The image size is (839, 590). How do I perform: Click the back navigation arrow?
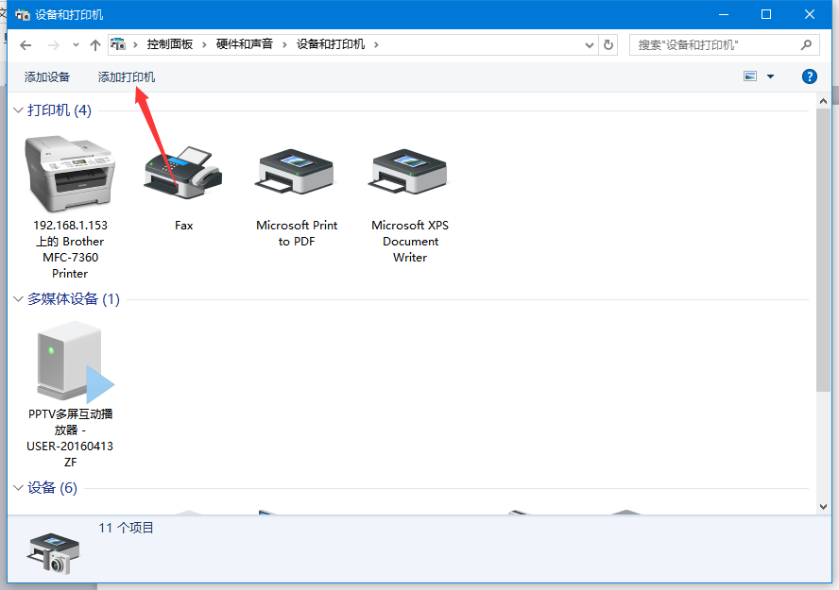tap(25, 43)
